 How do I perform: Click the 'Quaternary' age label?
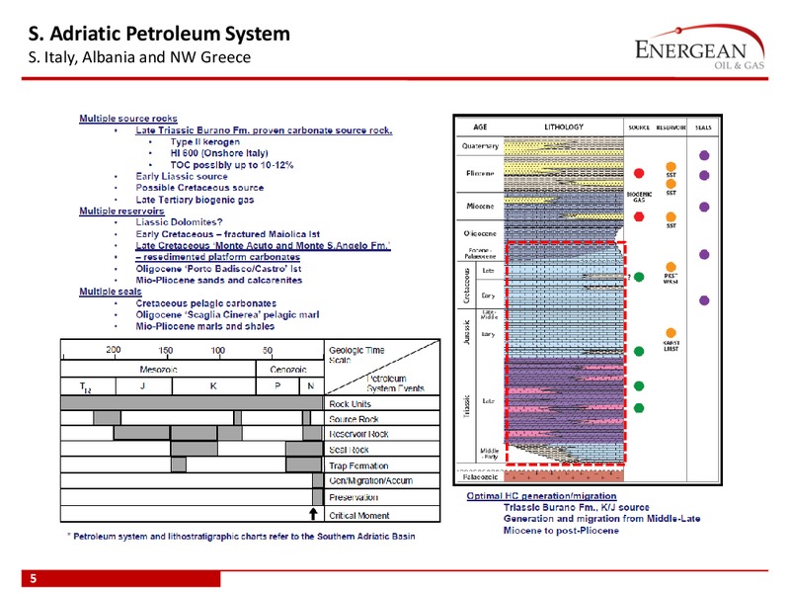click(480, 145)
